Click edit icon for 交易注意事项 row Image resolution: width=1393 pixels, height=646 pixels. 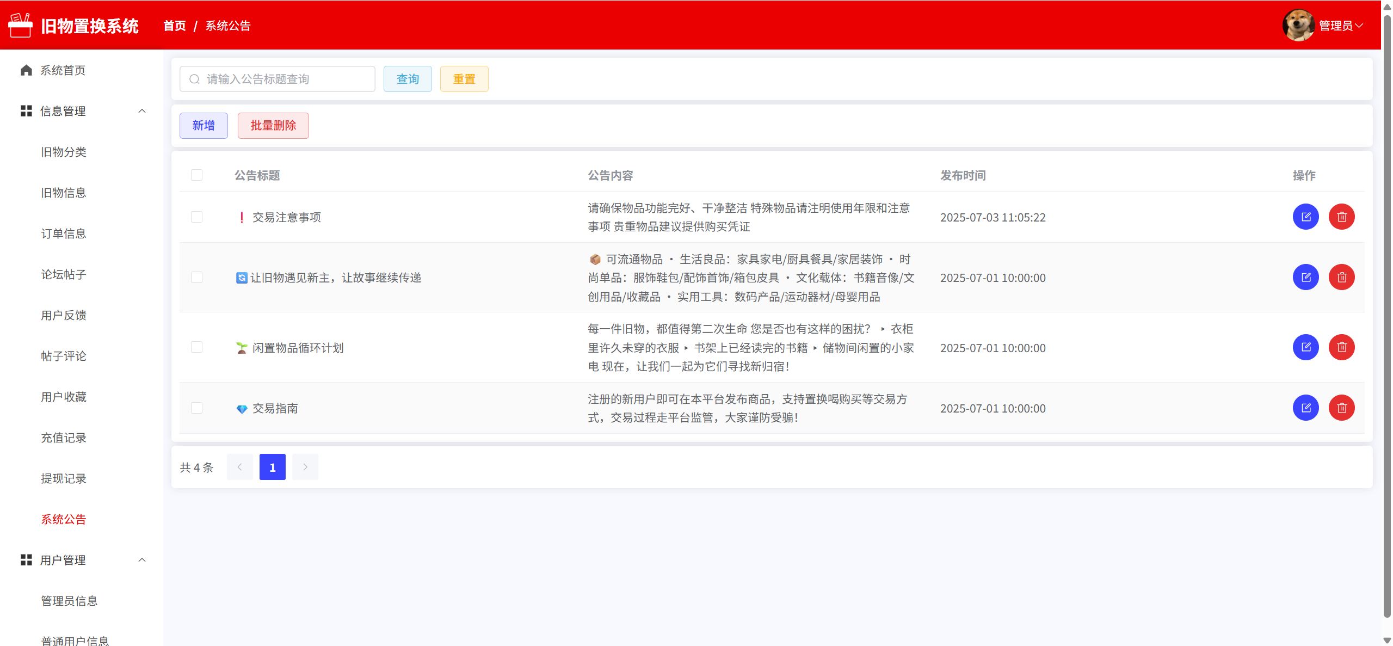click(x=1305, y=217)
